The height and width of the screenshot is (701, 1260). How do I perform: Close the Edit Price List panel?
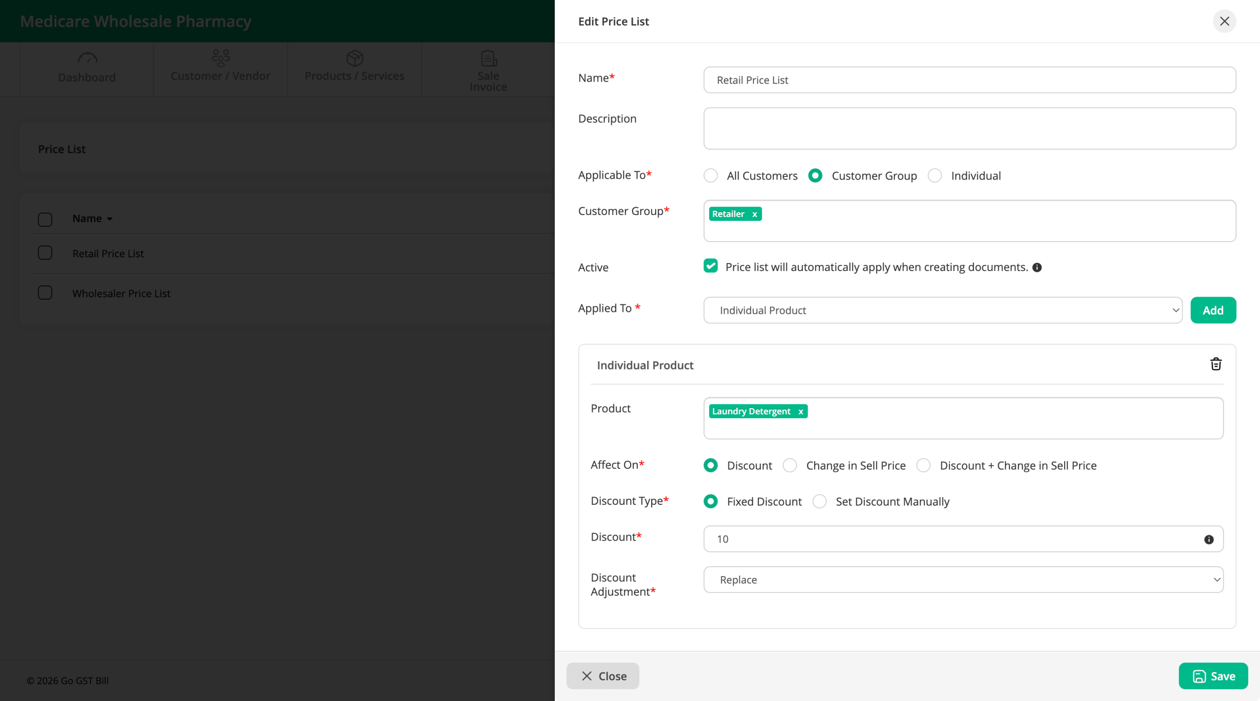(1224, 21)
